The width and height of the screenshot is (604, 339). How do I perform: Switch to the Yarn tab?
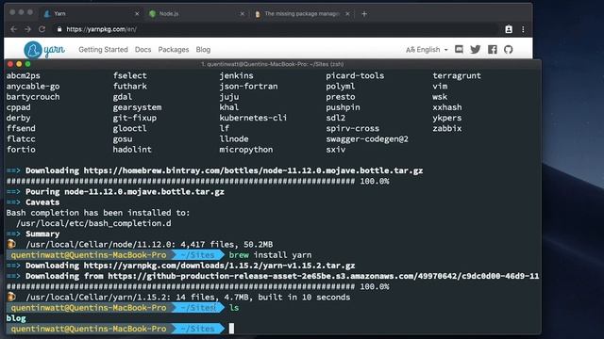coord(92,14)
